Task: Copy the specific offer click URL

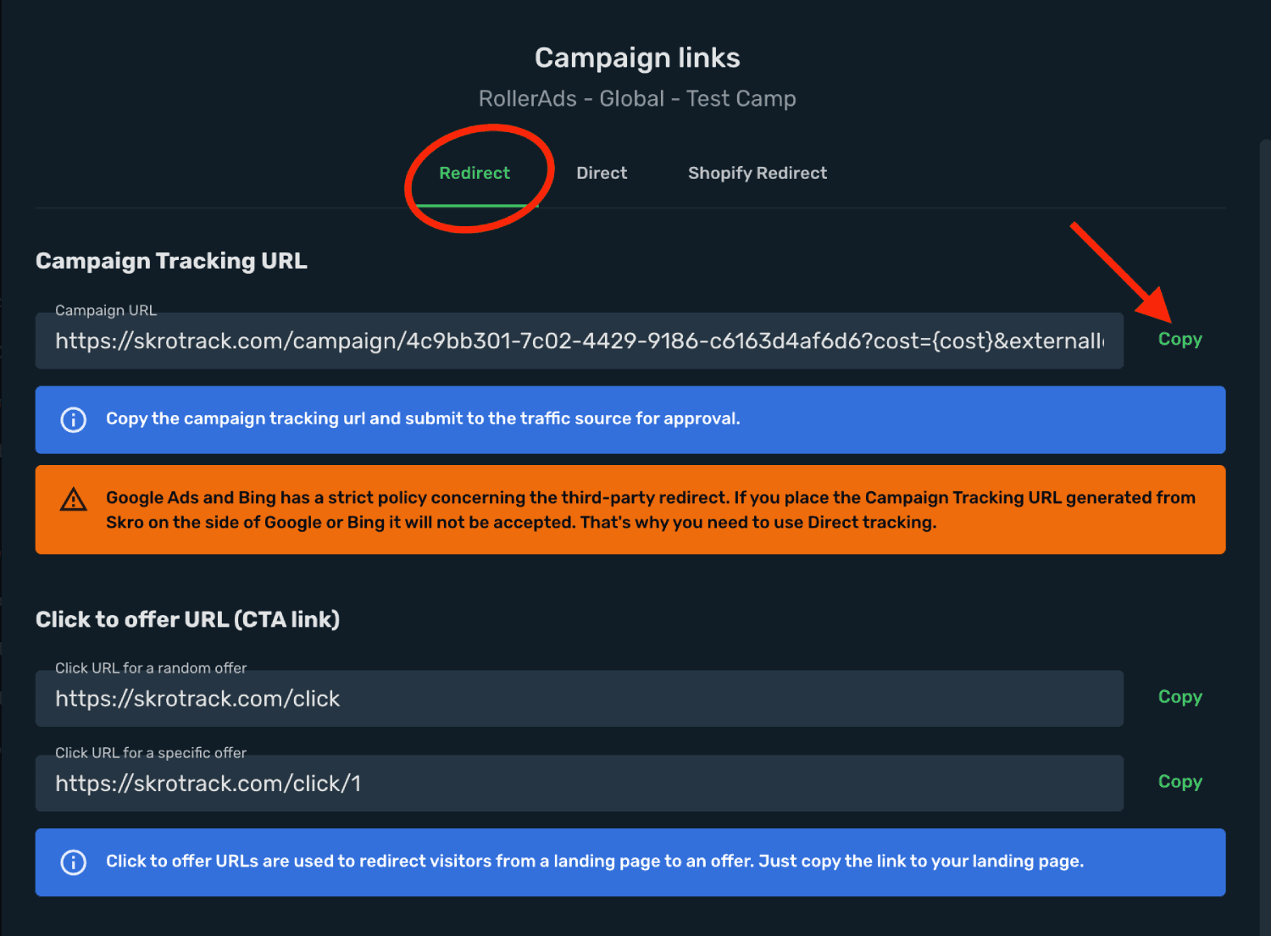Action: coord(1180,781)
